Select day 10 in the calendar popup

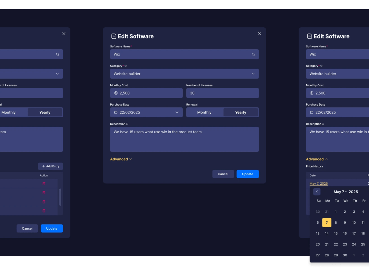(x=354, y=223)
